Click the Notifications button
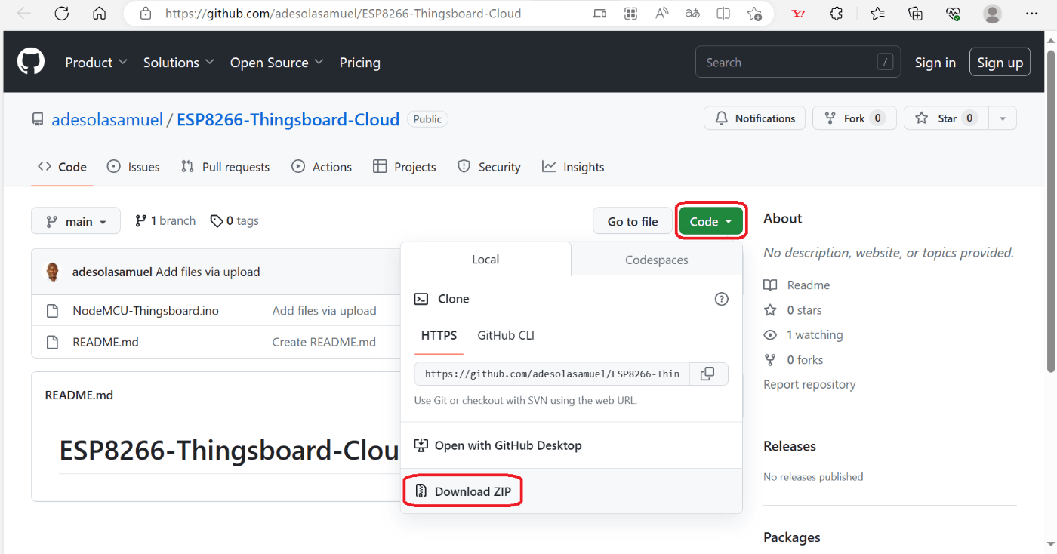1057x554 pixels. [x=754, y=118]
